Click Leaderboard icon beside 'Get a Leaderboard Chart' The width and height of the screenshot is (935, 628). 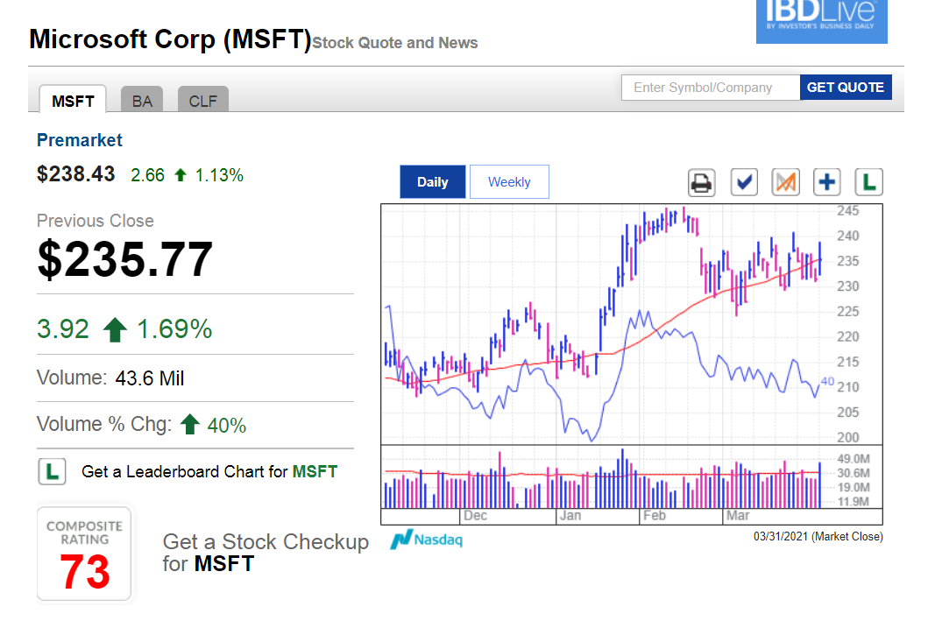tap(52, 471)
